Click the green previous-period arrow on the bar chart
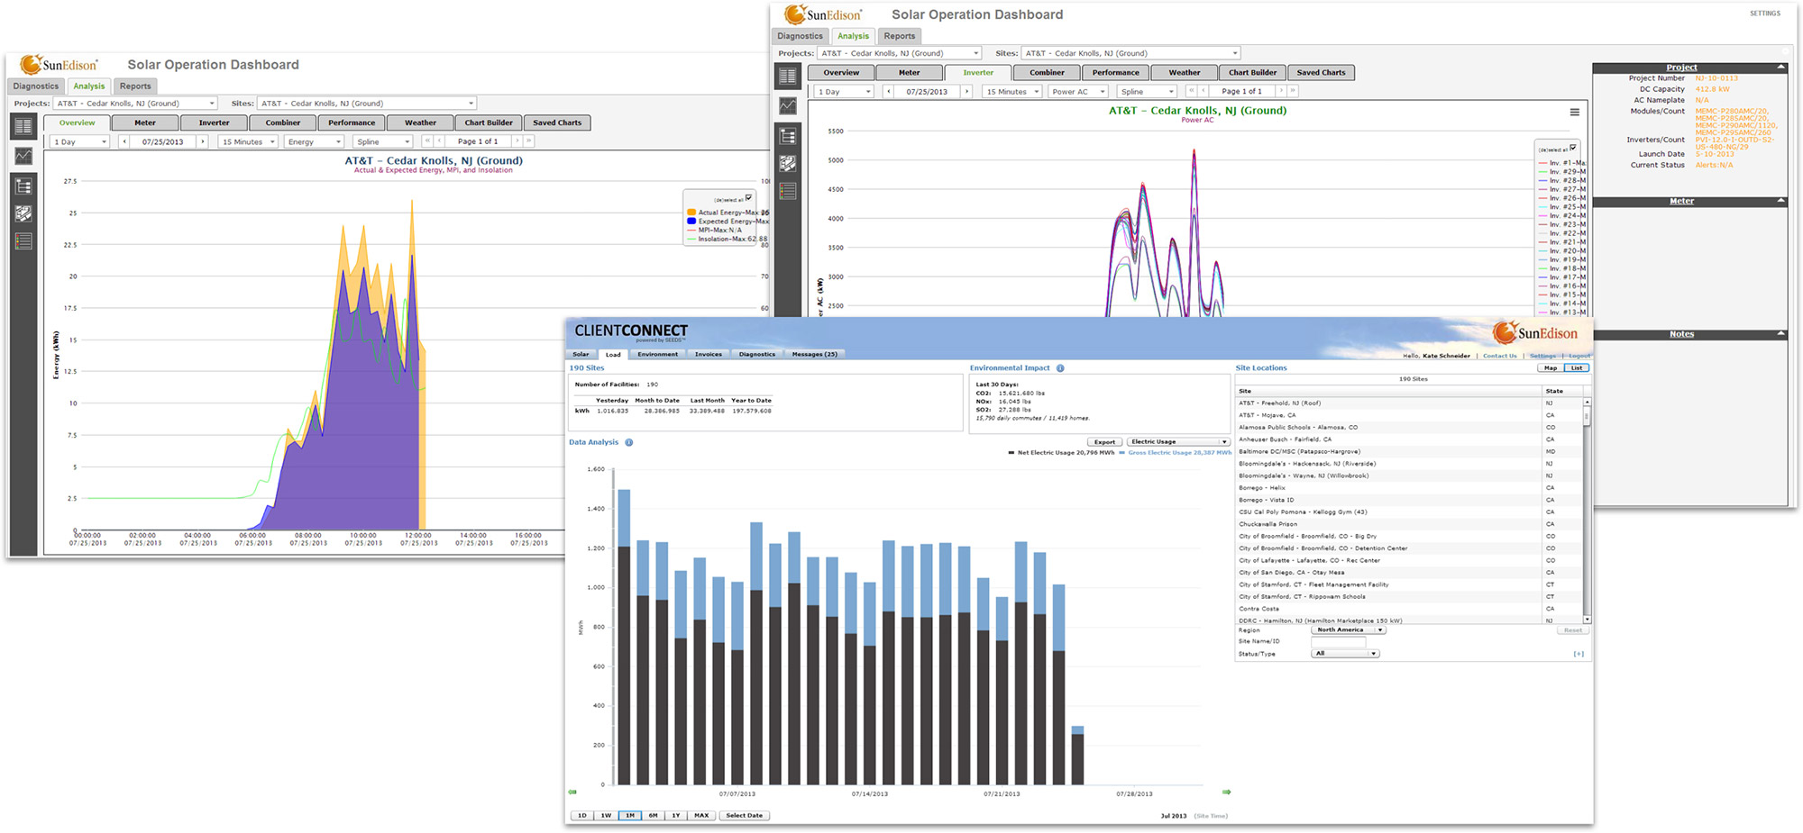The height and width of the screenshot is (833, 1803). [x=572, y=792]
